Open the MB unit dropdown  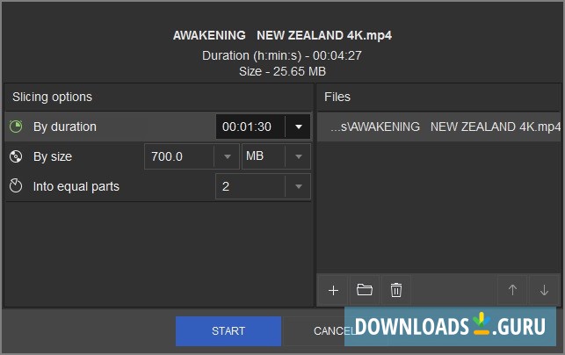[x=276, y=157]
